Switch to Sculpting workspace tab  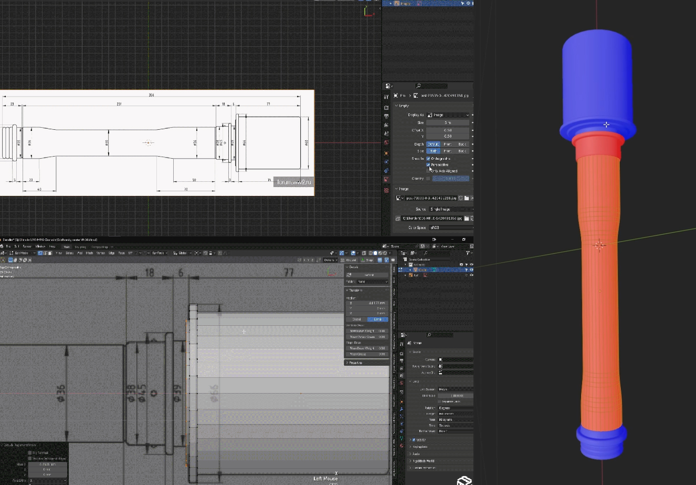(80, 246)
